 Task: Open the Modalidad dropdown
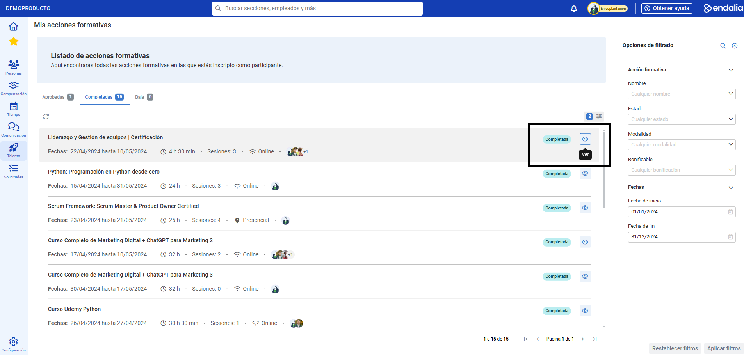pos(682,145)
